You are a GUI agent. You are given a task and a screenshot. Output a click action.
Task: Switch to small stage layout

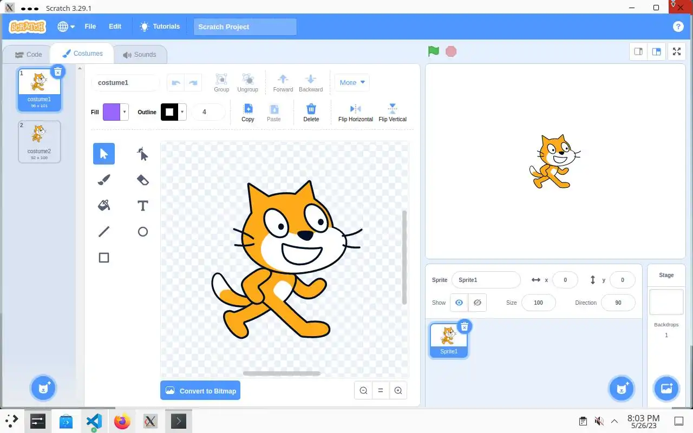coord(638,51)
